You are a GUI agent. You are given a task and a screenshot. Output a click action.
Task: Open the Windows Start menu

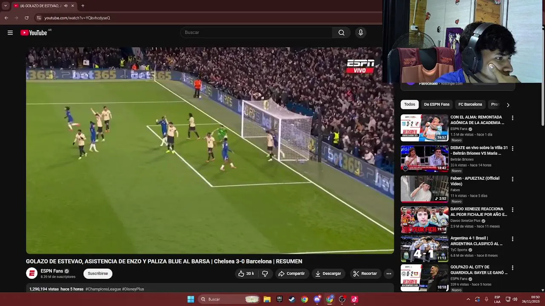click(191, 299)
